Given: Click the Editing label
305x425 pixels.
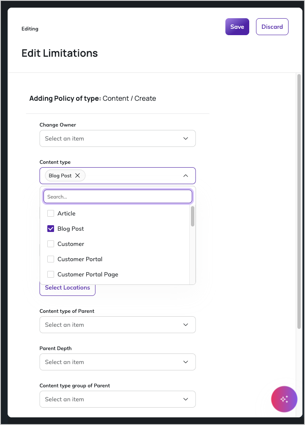Looking at the screenshot, I should [30, 29].
